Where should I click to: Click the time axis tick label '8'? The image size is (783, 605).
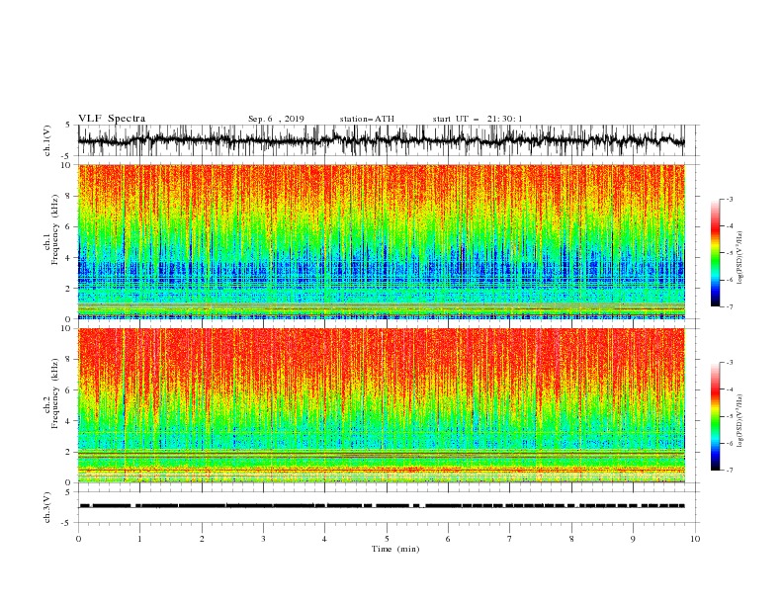point(571,539)
